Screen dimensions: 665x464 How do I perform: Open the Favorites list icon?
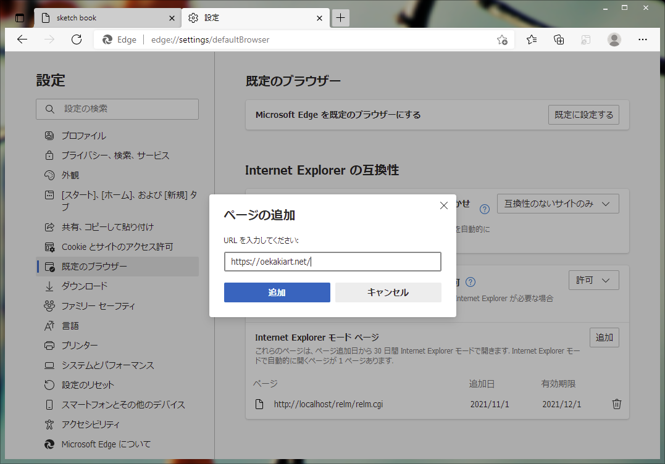(x=532, y=39)
